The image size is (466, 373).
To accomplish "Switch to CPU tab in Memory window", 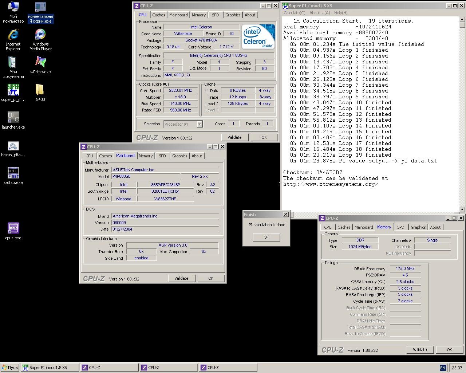I will pyautogui.click(x=328, y=227).
